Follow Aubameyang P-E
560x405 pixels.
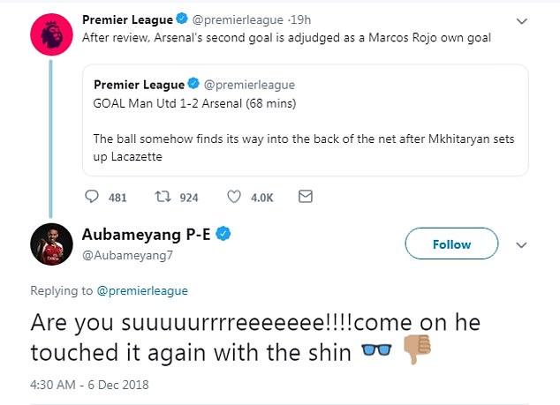[x=451, y=244]
